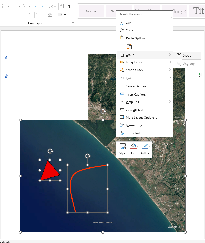Open Format Object... from the context menu
Image resolution: width=205 pixels, height=243 pixels.
(x=145, y=125)
